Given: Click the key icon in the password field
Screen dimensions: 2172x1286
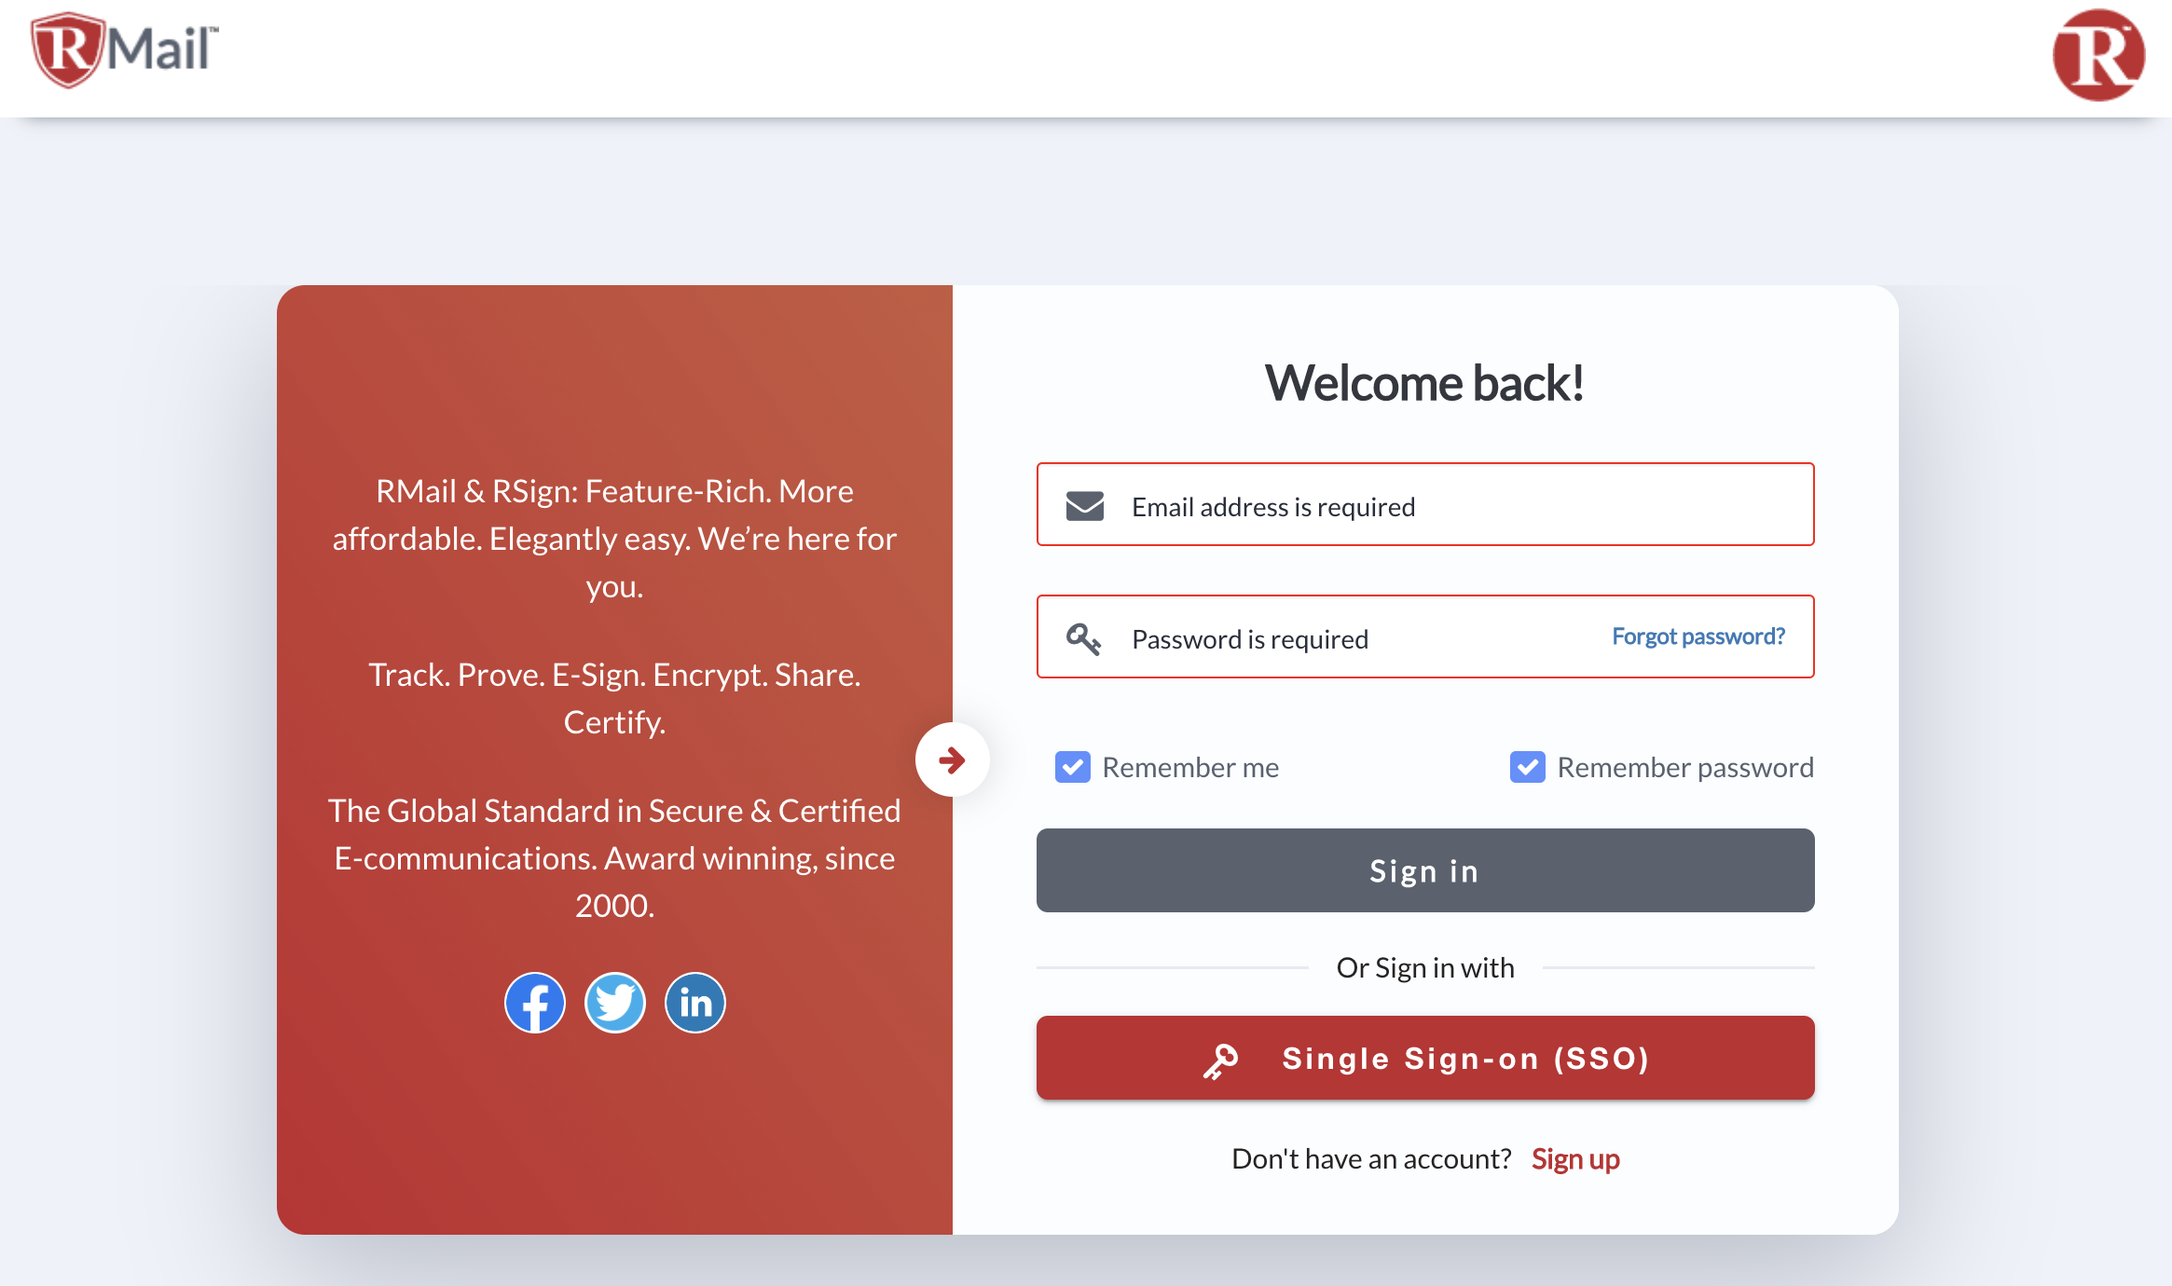Looking at the screenshot, I should [x=1084, y=639].
